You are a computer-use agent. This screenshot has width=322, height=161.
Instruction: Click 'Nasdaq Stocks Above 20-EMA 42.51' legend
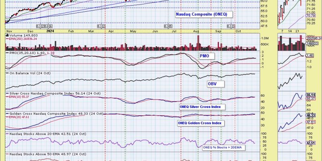tap(46, 134)
